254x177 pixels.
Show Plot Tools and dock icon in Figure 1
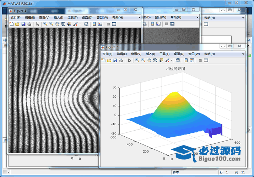114,24
